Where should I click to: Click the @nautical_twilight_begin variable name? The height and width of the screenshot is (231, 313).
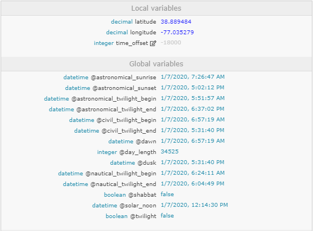coord(121,174)
